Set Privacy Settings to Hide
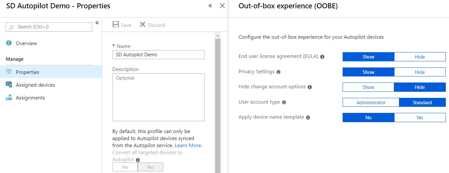 [x=420, y=72]
